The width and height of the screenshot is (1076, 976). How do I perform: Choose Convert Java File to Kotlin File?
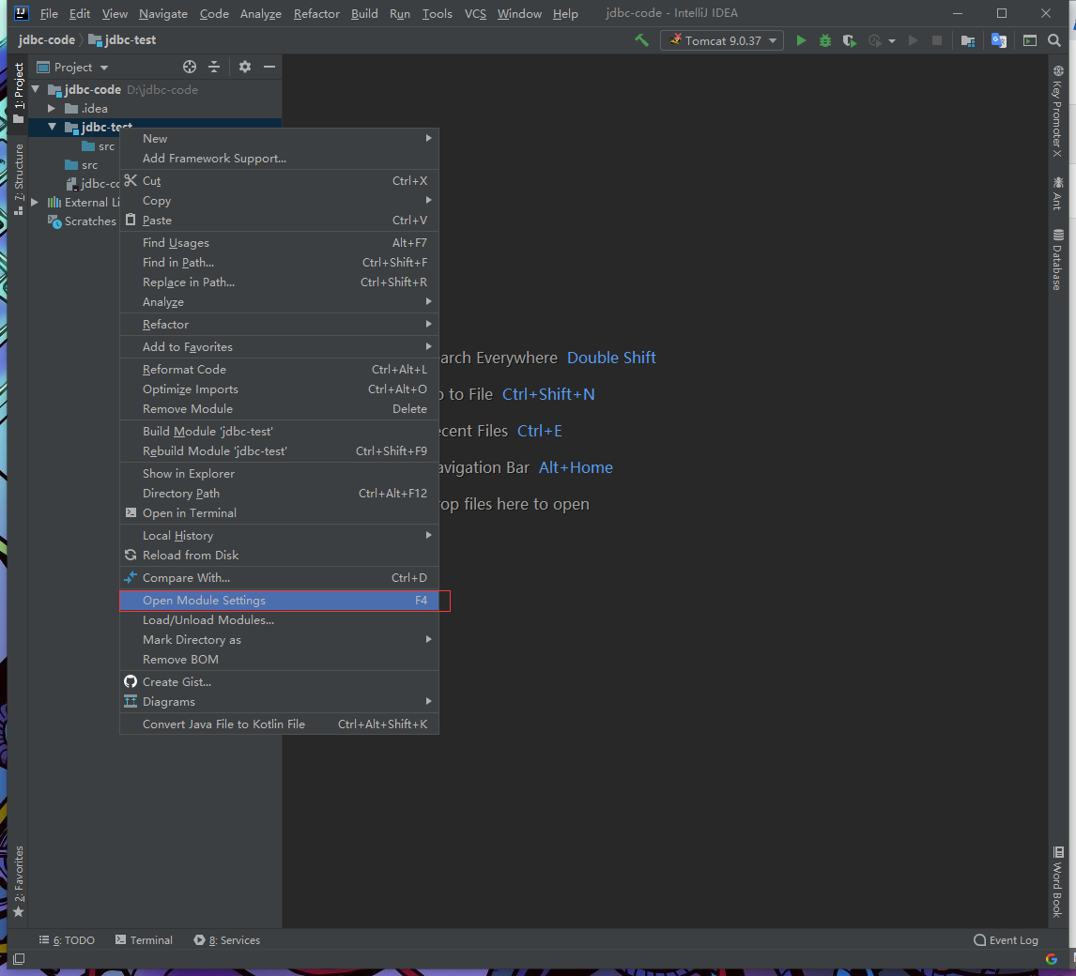[x=279, y=724]
